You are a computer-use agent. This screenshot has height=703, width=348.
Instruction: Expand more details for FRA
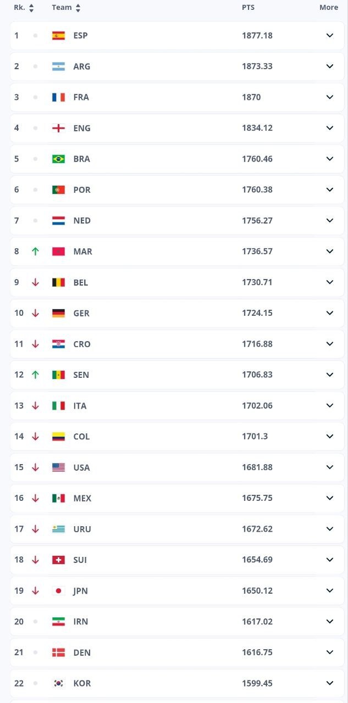[330, 97]
